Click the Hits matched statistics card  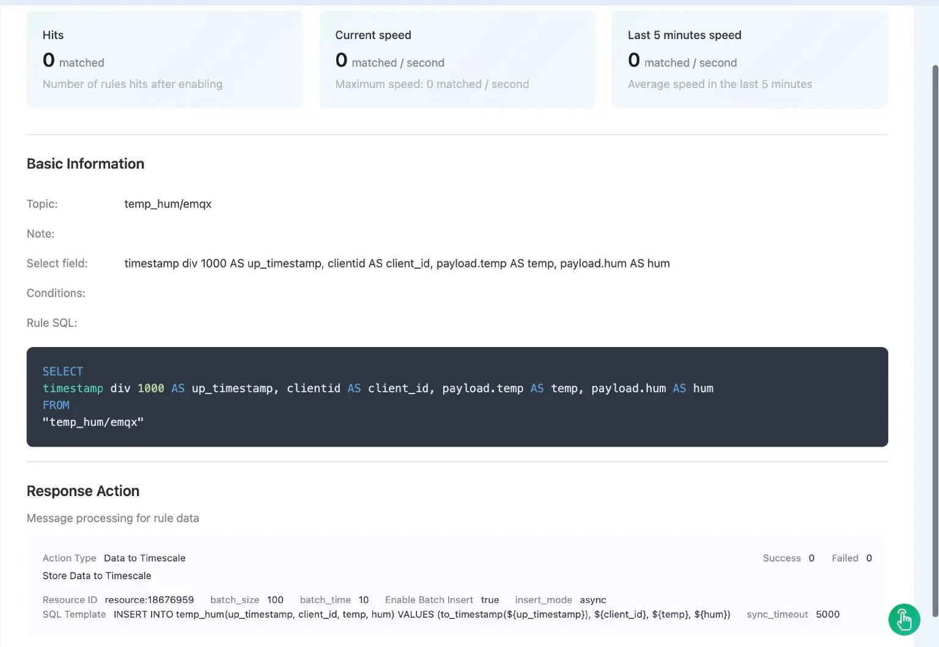click(164, 59)
